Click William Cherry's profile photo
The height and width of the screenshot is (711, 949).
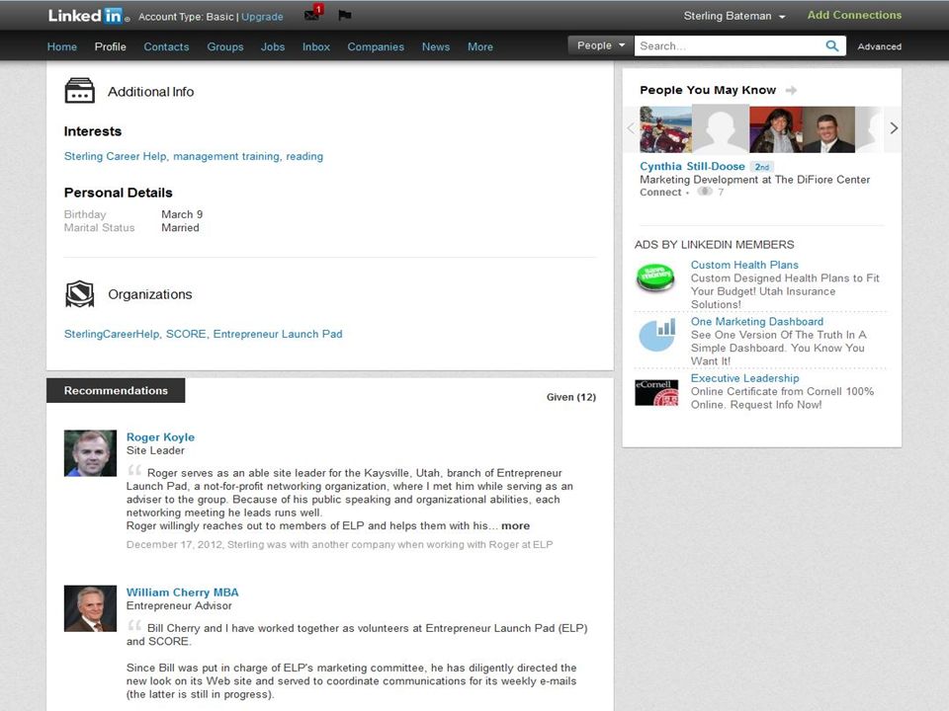(x=90, y=608)
